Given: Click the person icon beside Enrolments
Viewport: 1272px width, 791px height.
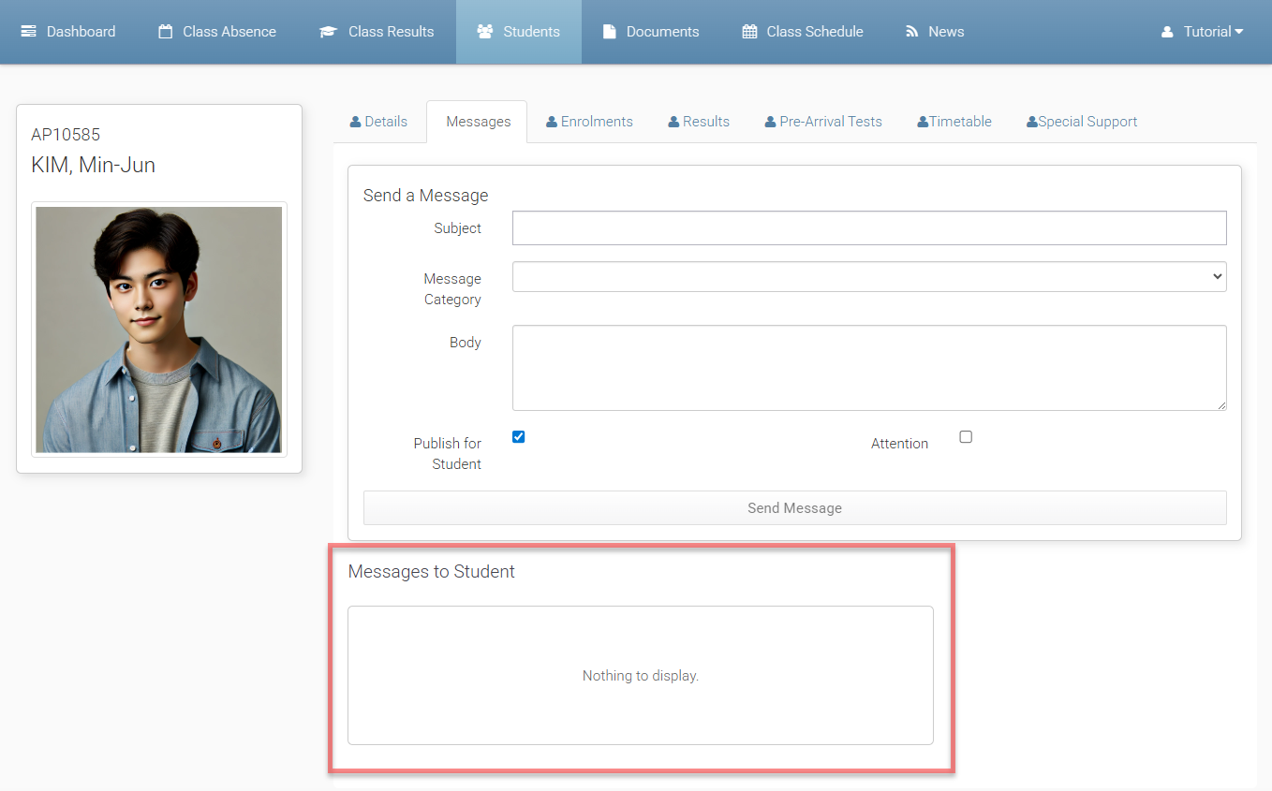Looking at the screenshot, I should tap(552, 122).
